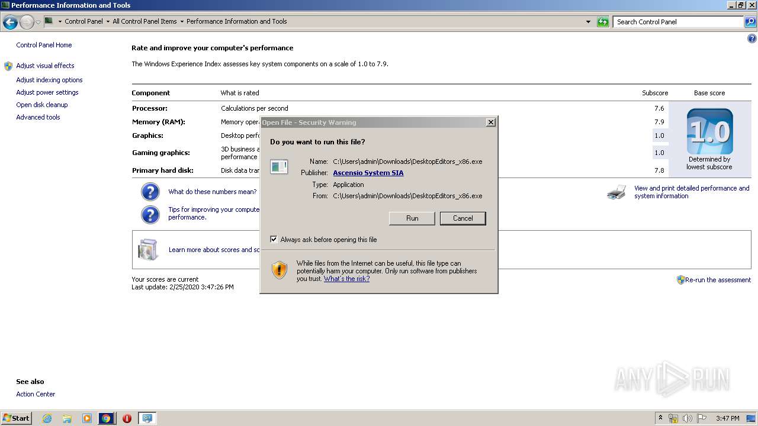This screenshot has height=426, width=758.
Task: Open Action Center under See also
Action: pos(36,394)
